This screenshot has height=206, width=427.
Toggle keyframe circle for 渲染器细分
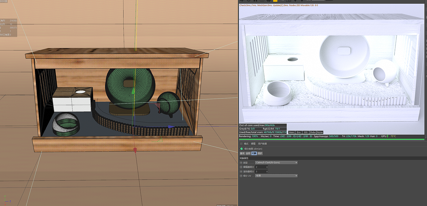coord(241,172)
